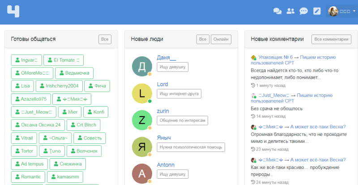The width and height of the screenshot is (358, 185).
Task: Open the Antonn profile link
Action: (x=166, y=165)
